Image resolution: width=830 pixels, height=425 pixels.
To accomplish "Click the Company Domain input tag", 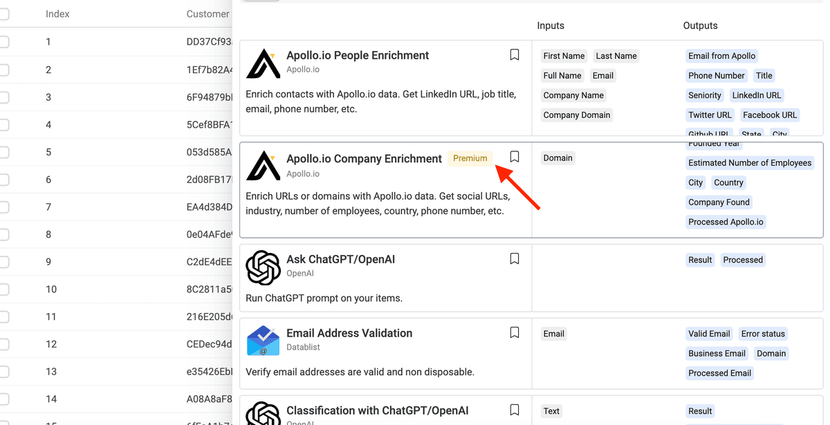I will point(577,115).
